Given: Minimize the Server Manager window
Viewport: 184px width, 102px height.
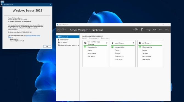Looking at the screenshot, I should click(x=158, y=25).
